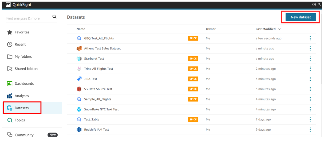The image size is (324, 141).
Task: Click the Sample_All_Flights source icon
Action: [79, 99]
